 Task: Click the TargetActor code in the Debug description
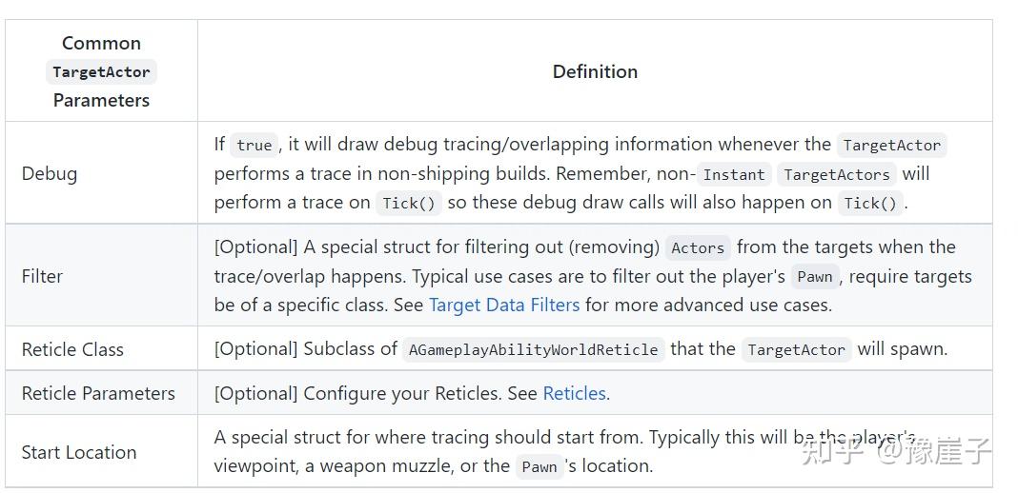click(x=891, y=146)
